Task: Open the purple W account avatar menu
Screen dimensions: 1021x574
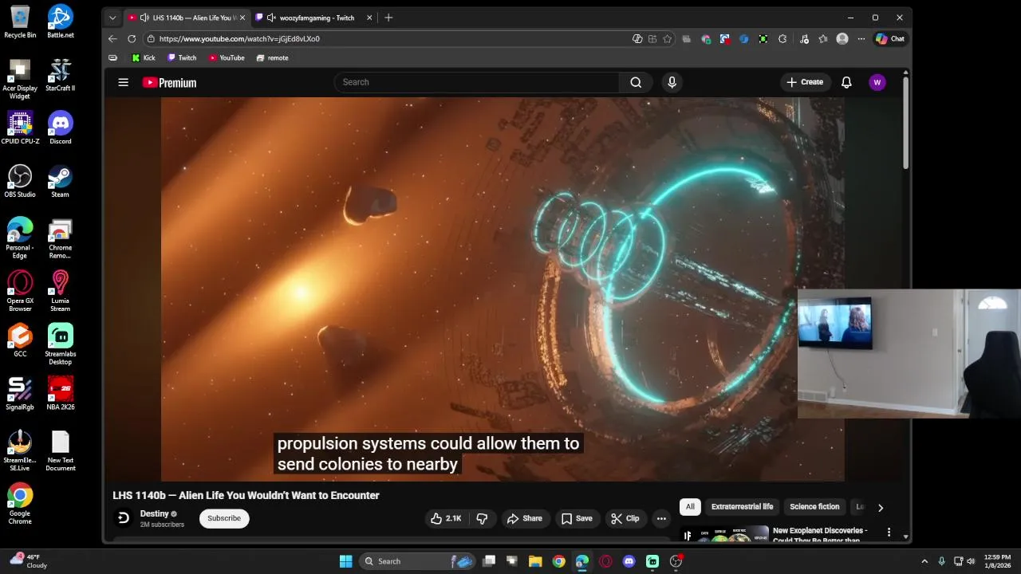Action: [x=877, y=82]
